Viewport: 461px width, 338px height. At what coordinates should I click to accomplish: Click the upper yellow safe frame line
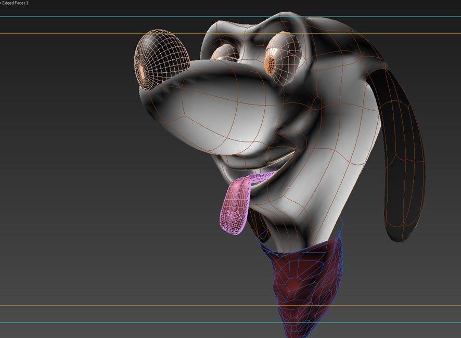tap(78, 34)
